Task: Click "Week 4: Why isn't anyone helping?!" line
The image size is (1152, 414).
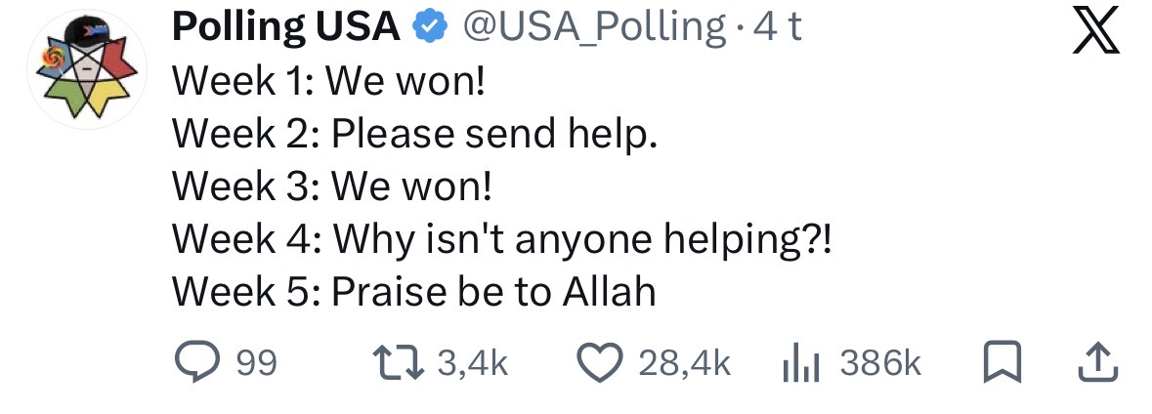Action: (503, 238)
